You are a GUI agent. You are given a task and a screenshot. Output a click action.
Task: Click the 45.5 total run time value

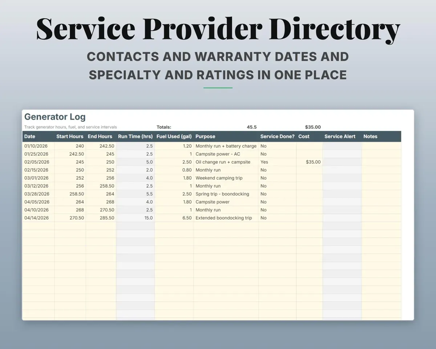[252, 127]
